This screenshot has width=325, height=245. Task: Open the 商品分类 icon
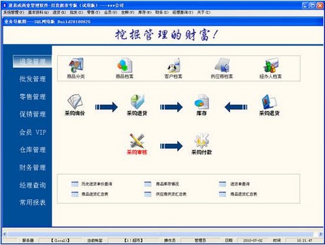click(76, 68)
